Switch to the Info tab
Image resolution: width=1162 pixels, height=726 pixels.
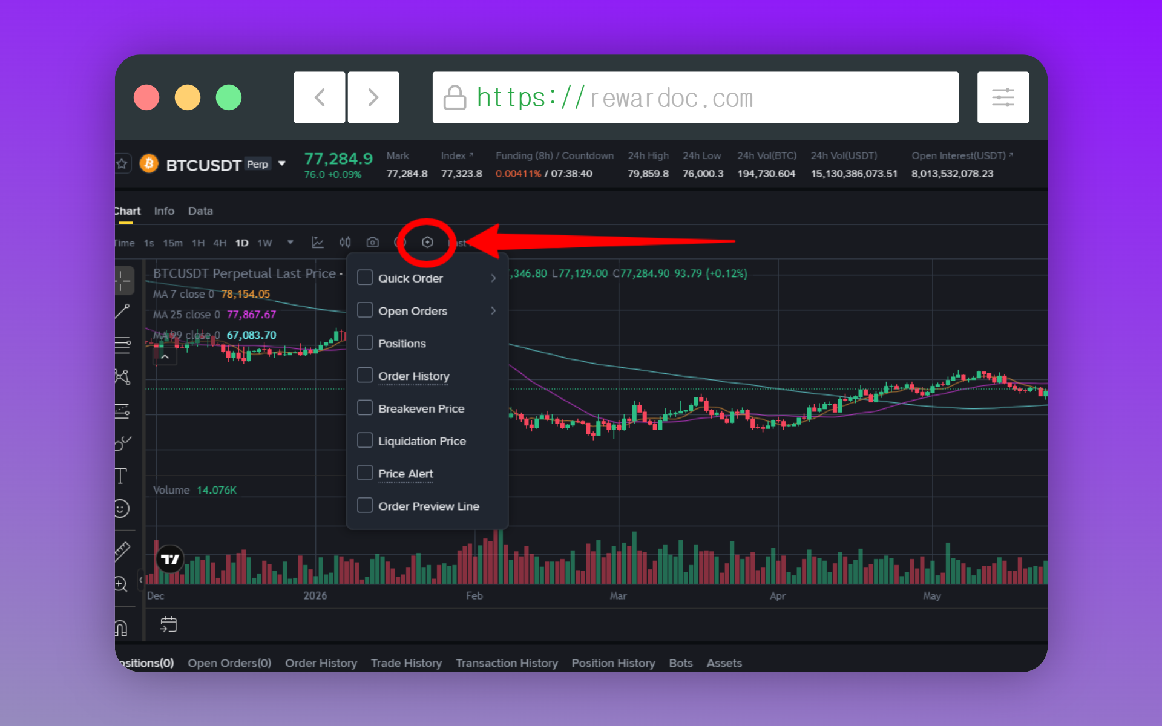[x=164, y=211]
